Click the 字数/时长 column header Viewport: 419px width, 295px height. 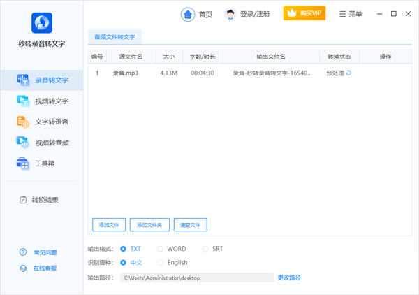click(x=203, y=57)
